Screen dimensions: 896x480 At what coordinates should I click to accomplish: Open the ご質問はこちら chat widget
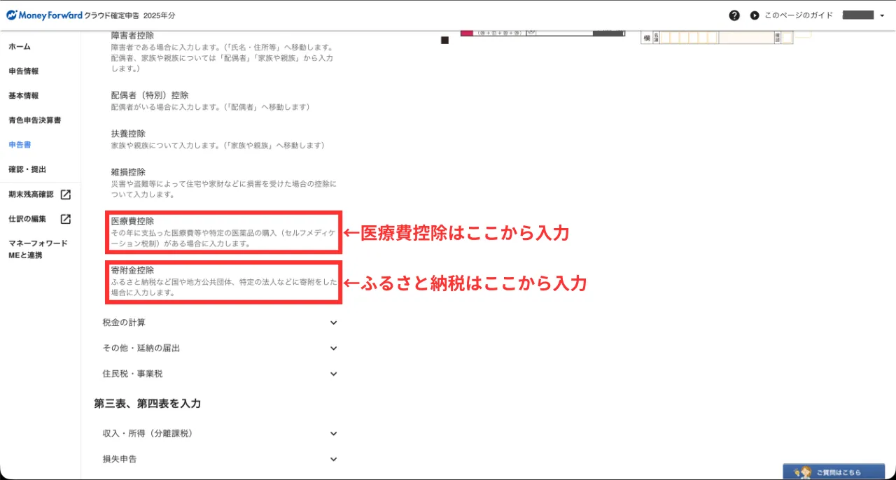(x=833, y=472)
